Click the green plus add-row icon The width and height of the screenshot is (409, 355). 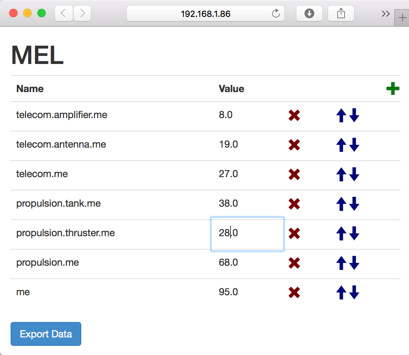click(392, 89)
